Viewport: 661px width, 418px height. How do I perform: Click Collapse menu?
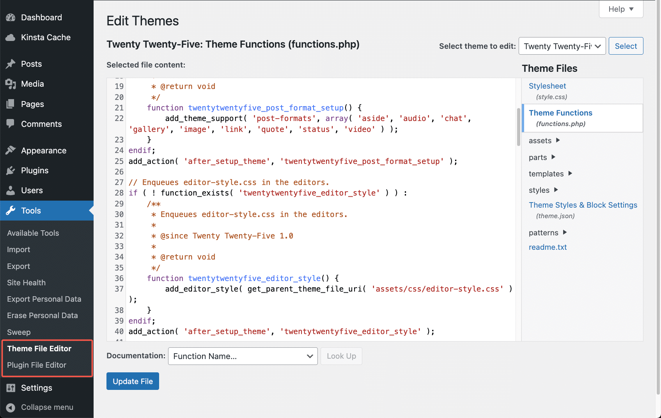(47, 407)
